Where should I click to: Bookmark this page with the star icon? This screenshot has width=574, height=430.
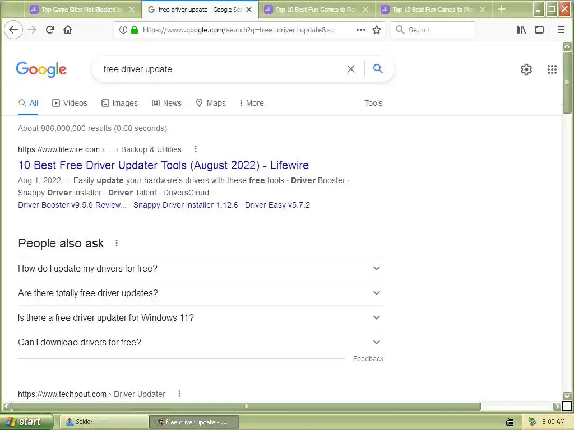377,30
